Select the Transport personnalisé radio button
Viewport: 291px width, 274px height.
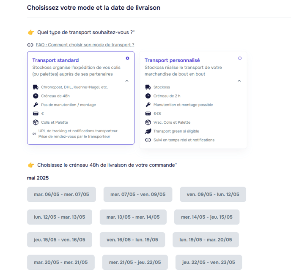pos(240,58)
